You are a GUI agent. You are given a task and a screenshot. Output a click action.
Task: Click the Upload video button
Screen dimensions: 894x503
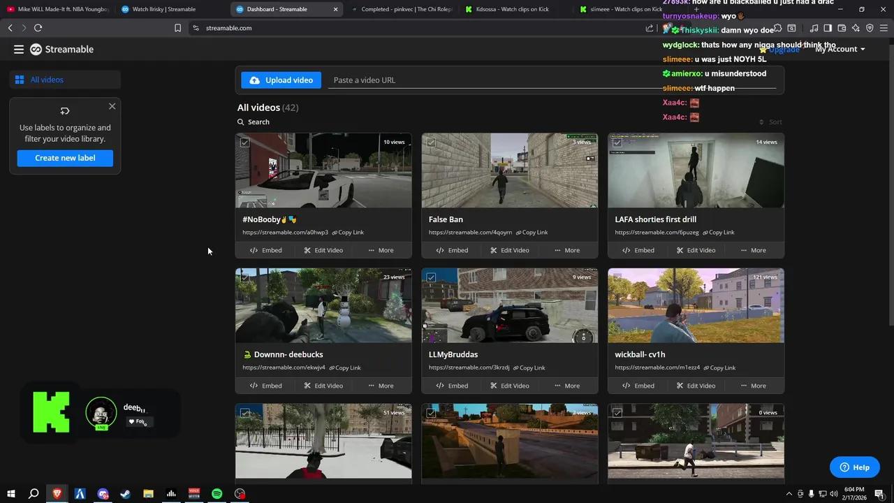281,80
